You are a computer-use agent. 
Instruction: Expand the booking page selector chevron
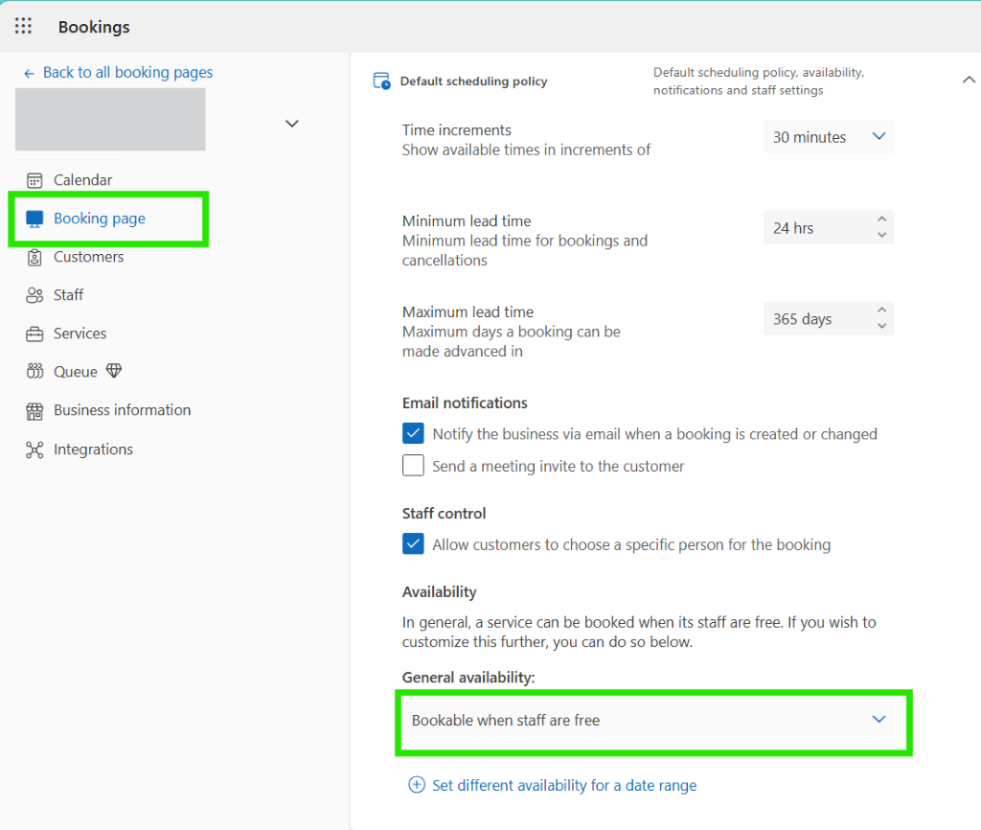291,124
